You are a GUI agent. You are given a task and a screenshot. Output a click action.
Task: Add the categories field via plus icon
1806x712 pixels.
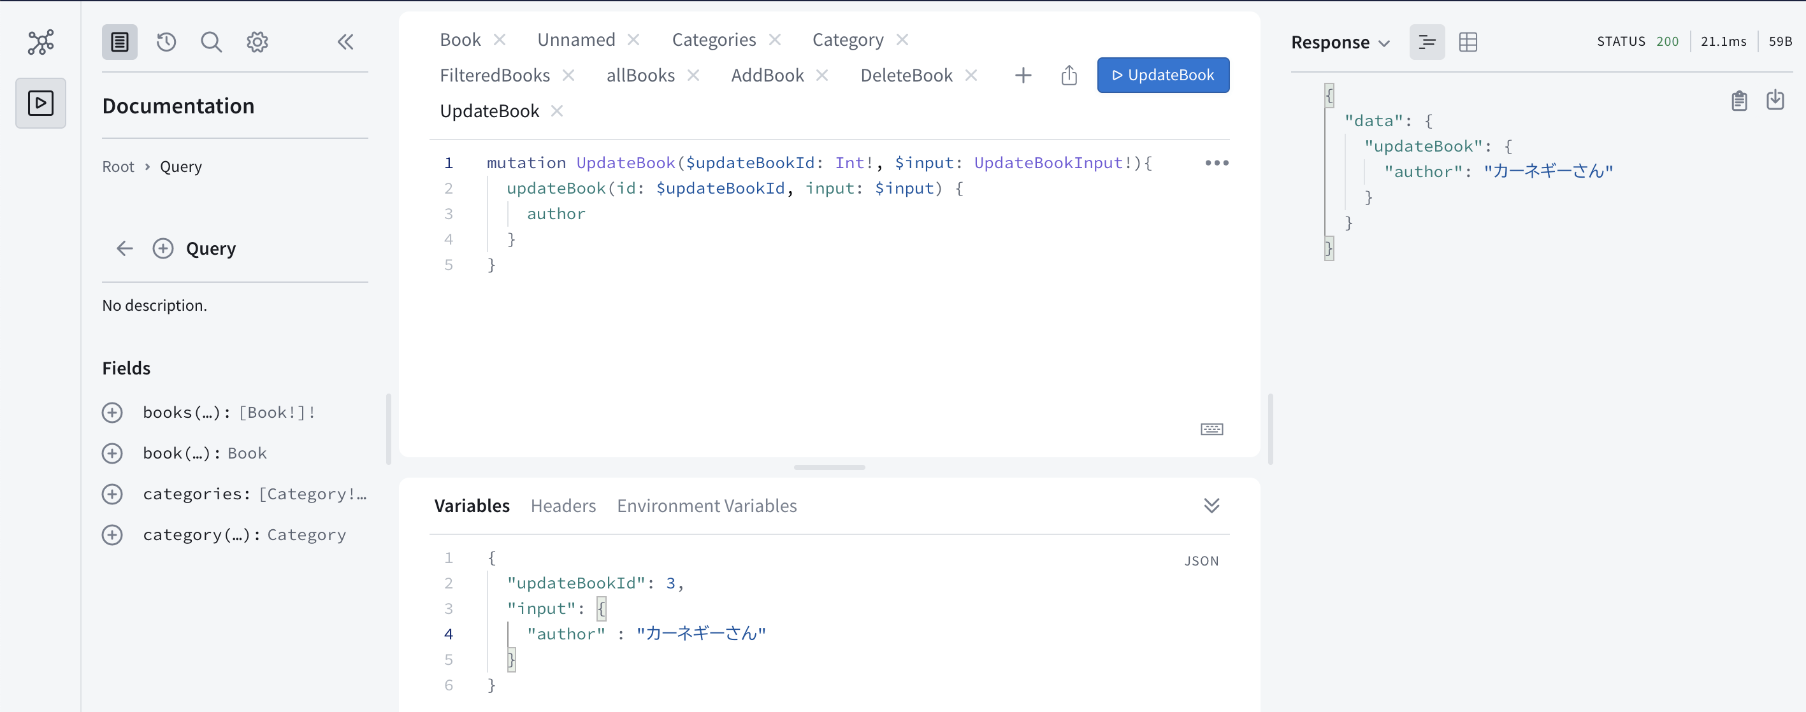click(112, 494)
